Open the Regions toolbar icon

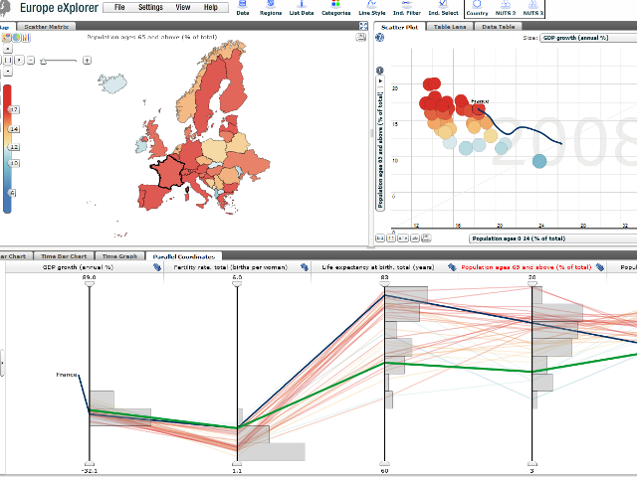pyautogui.click(x=272, y=8)
